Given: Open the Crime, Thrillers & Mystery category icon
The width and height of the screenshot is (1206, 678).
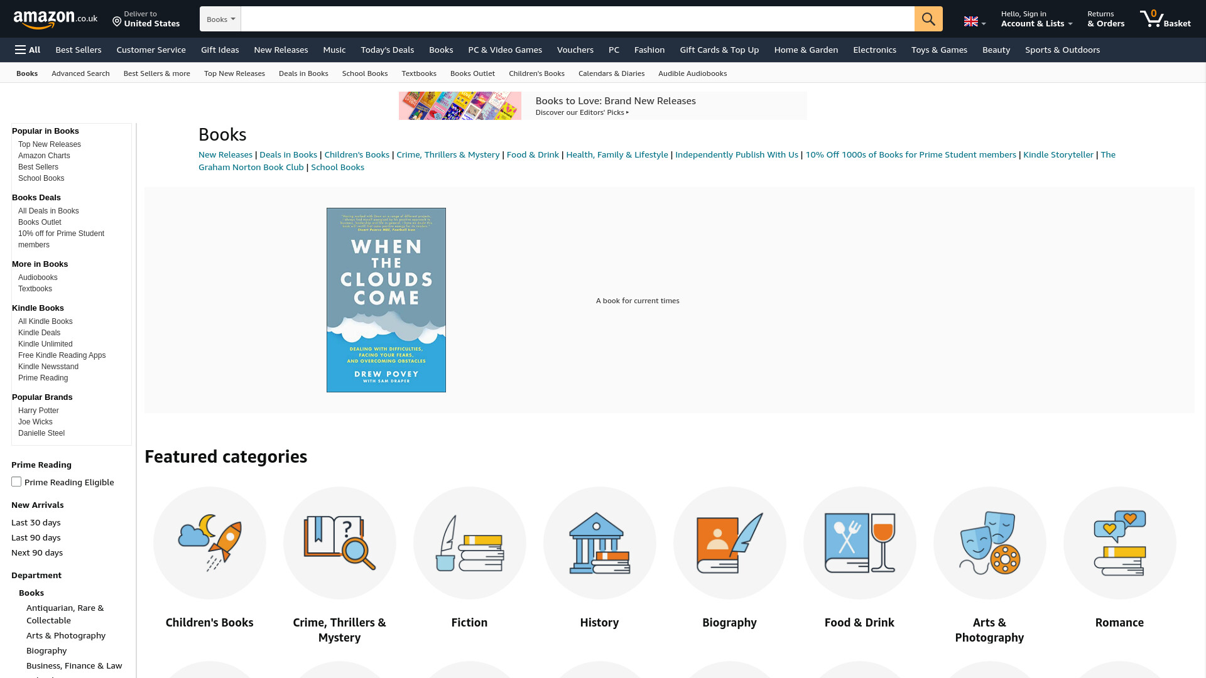Looking at the screenshot, I should click(x=340, y=543).
